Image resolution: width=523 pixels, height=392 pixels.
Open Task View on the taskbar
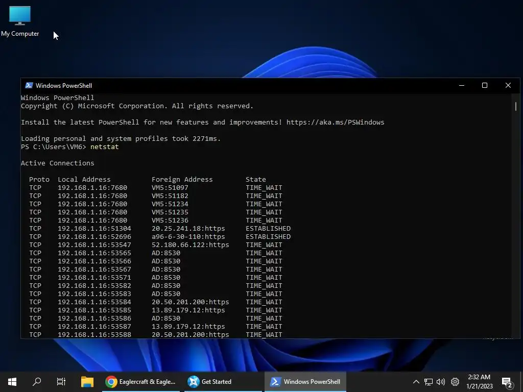[x=61, y=382]
